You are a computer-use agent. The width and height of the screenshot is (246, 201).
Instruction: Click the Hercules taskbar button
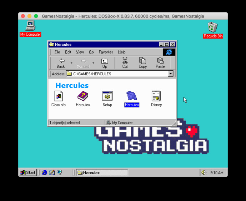point(102,172)
